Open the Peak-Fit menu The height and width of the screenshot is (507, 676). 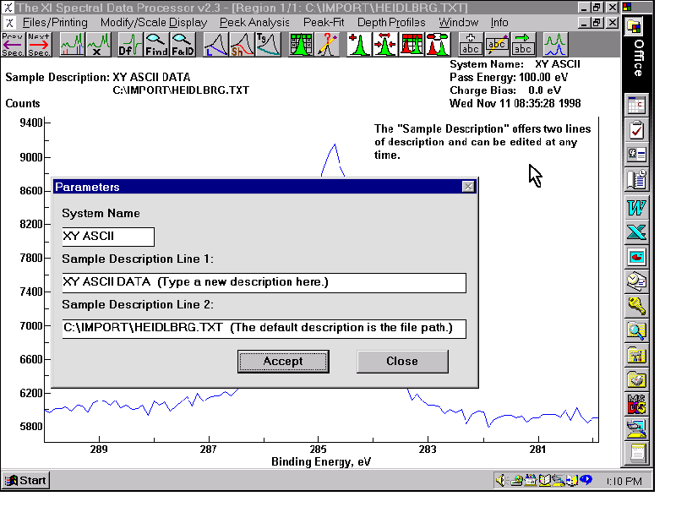(324, 22)
